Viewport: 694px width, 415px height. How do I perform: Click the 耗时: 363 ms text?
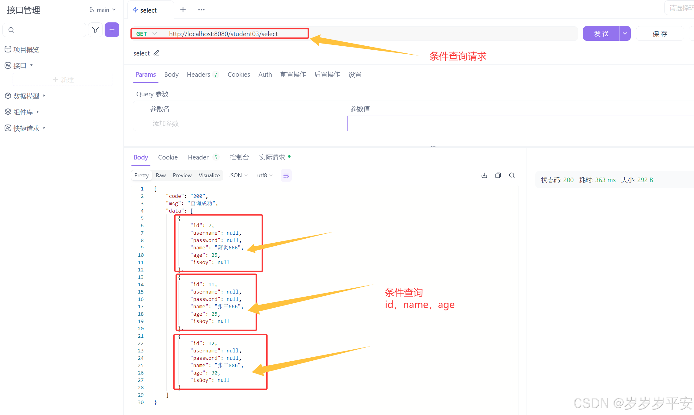(597, 180)
